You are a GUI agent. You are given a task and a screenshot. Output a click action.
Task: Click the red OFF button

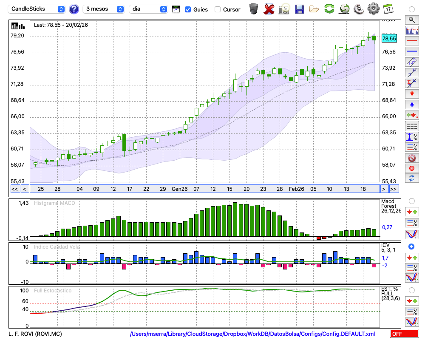click(404, 334)
